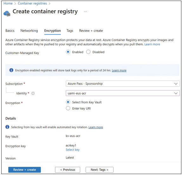Select Disabled for Customer-Managed Key
This screenshot has height=175, width=182.
pyautogui.click(x=88, y=52)
